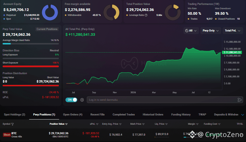This screenshot has height=142, width=246.
Task: Click liquidation price $ 89,915.9
Action: pos(162,134)
